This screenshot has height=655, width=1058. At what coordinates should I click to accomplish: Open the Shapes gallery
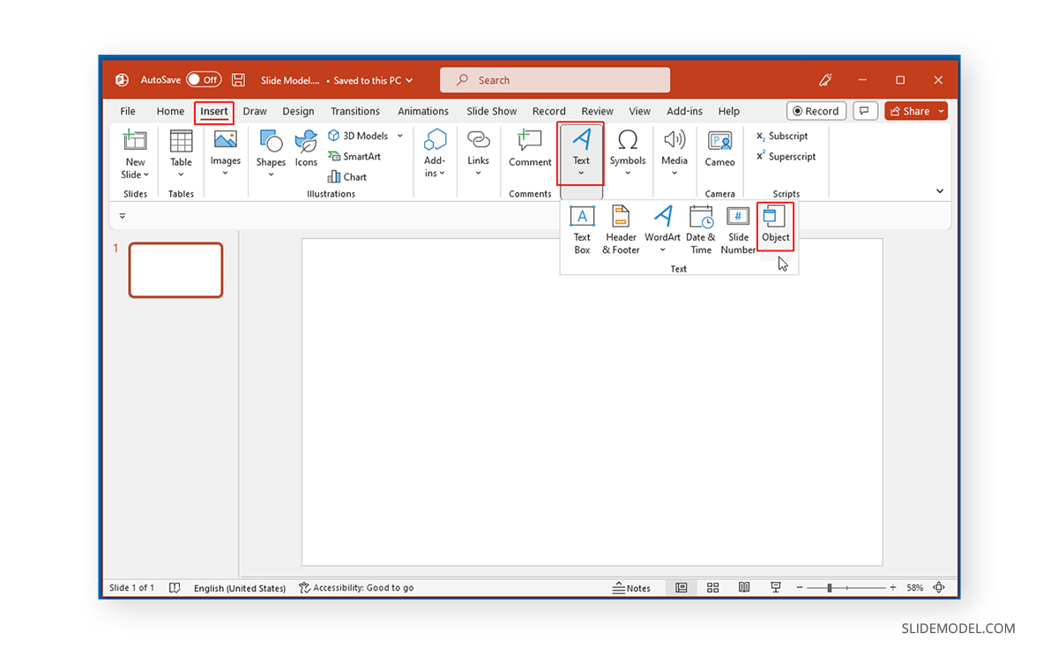tap(271, 152)
